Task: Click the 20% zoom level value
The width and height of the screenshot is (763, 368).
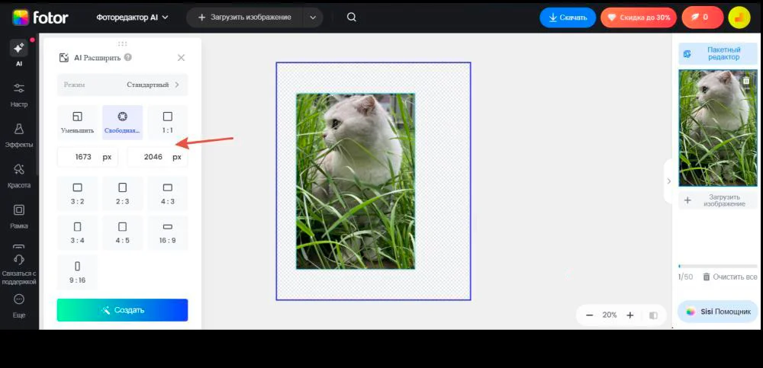Action: tap(610, 315)
